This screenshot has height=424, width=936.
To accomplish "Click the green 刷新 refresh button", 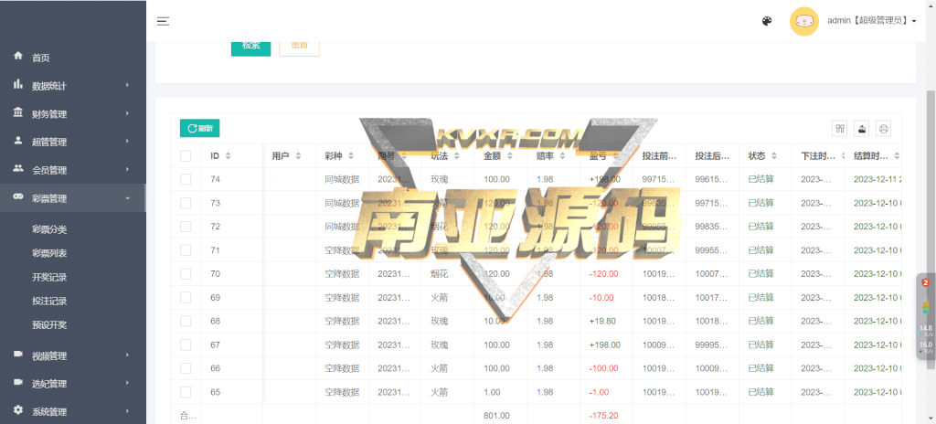I will 199,128.
